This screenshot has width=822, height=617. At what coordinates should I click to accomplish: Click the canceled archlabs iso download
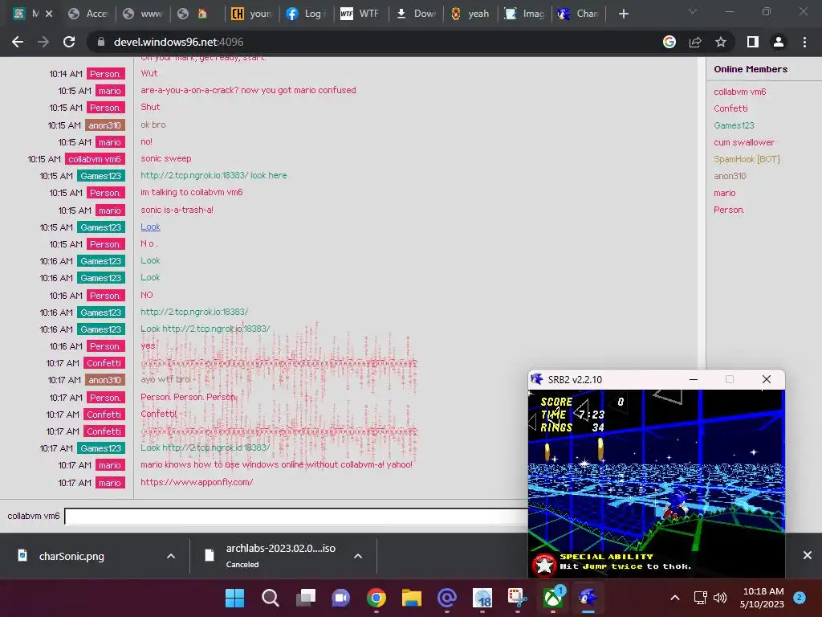(x=280, y=556)
